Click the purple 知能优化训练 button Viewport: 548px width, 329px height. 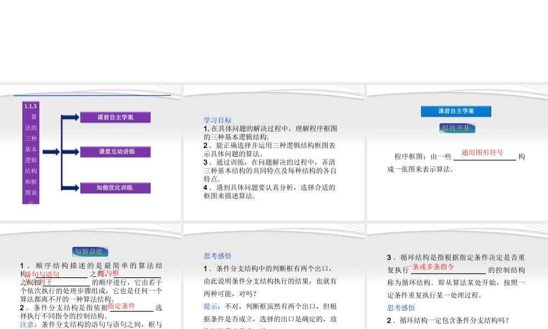115,188
